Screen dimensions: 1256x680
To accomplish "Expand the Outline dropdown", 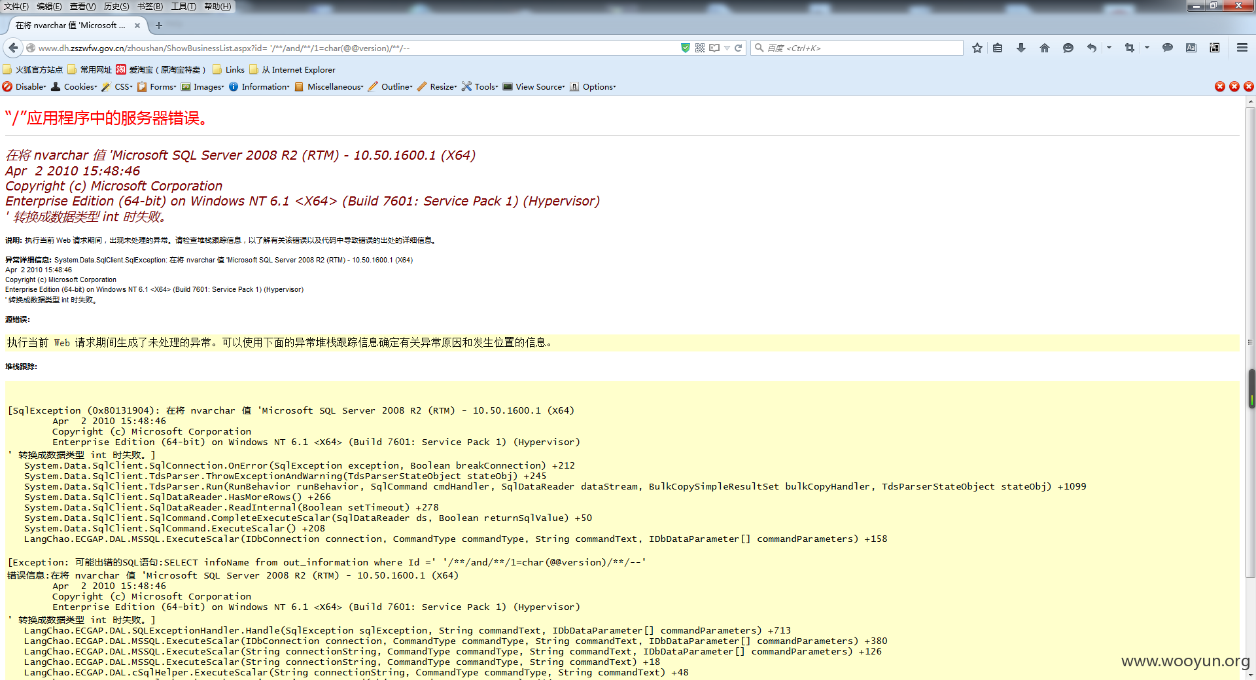I will [391, 86].
